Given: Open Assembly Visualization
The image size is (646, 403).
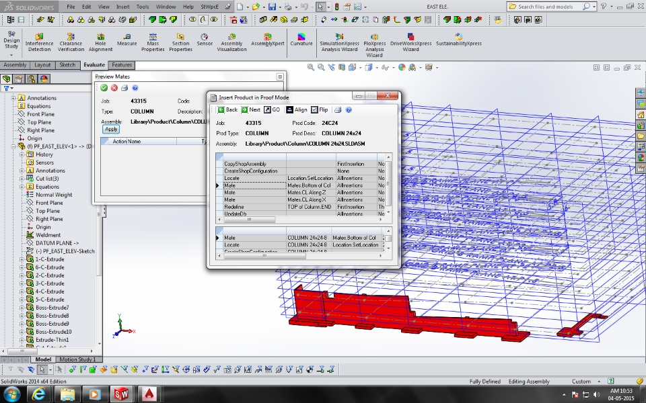Looking at the screenshot, I should pos(232,42).
